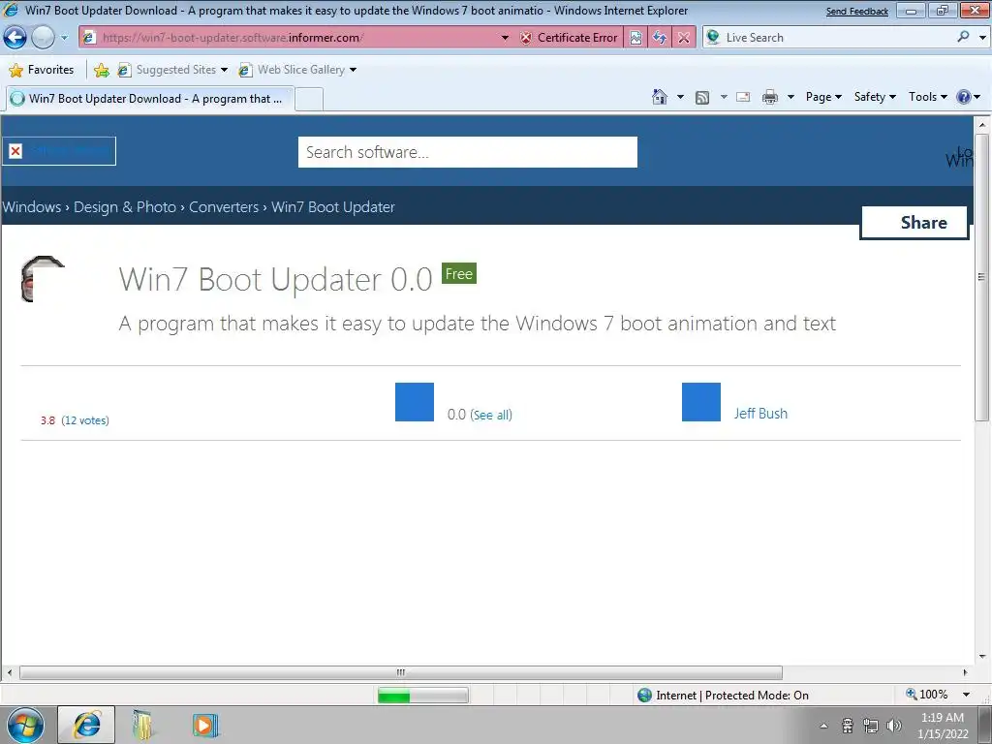
Task: Click the blue square beside Jeff Bush
Action: pos(701,402)
